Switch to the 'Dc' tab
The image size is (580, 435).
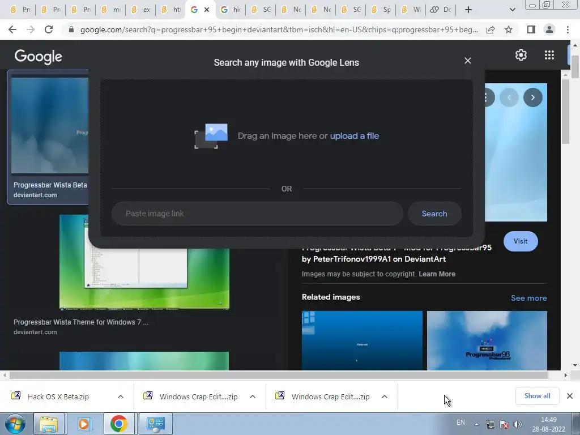[x=440, y=10]
